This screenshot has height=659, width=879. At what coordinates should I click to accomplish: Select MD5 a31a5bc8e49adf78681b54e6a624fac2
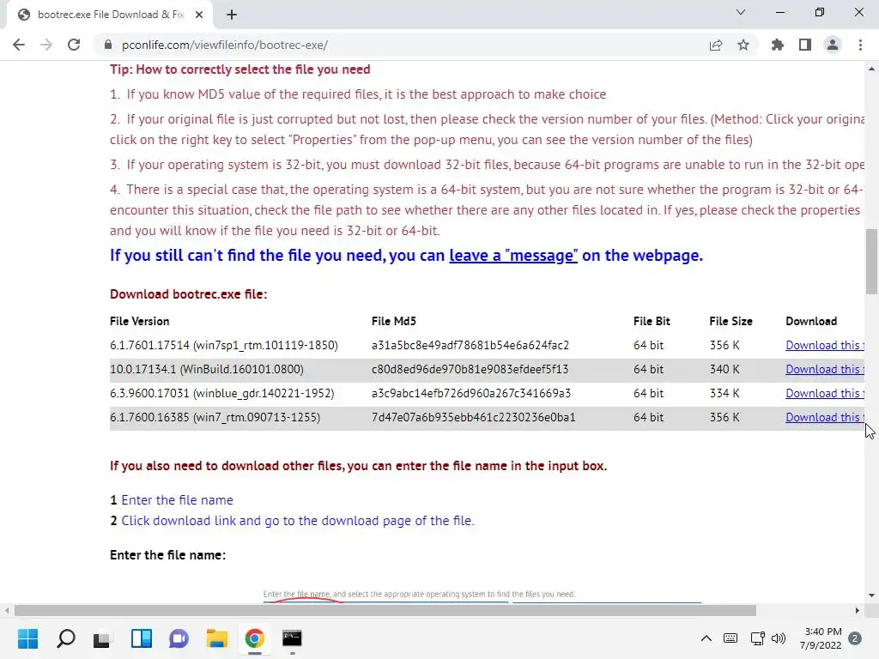(470, 345)
